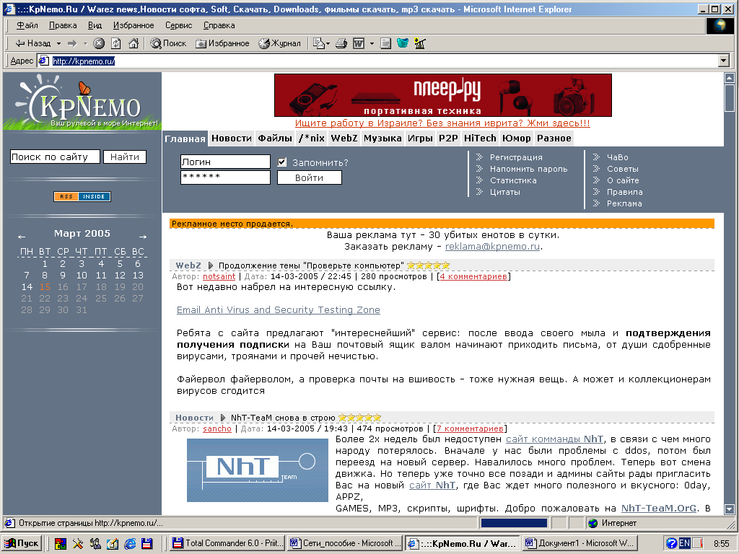Open Избранное favorites panel from toolbar
The width and height of the screenshot is (739, 554).
coord(222,43)
